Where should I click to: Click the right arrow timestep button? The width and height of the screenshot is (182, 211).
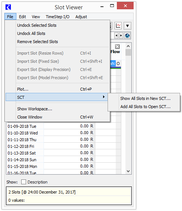[x=121, y=36]
